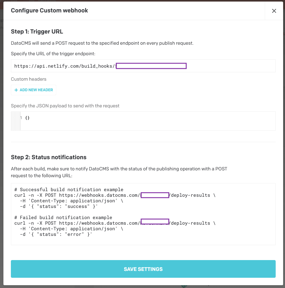285x288 pixels.
Task: Click the Step 2: Status notifications heading
Action: (48, 157)
